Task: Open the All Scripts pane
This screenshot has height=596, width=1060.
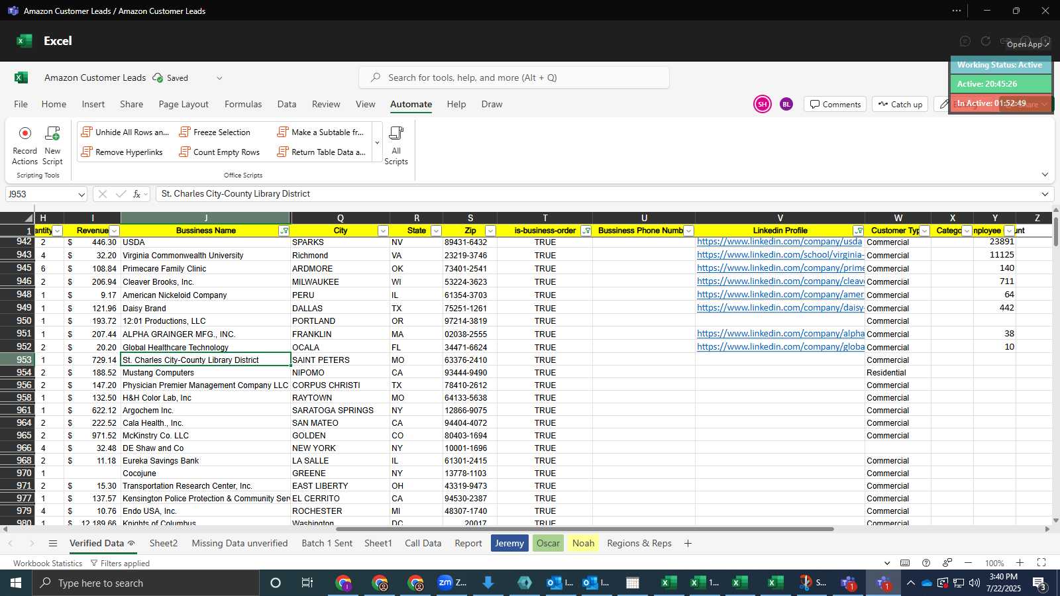Action: coord(396,145)
